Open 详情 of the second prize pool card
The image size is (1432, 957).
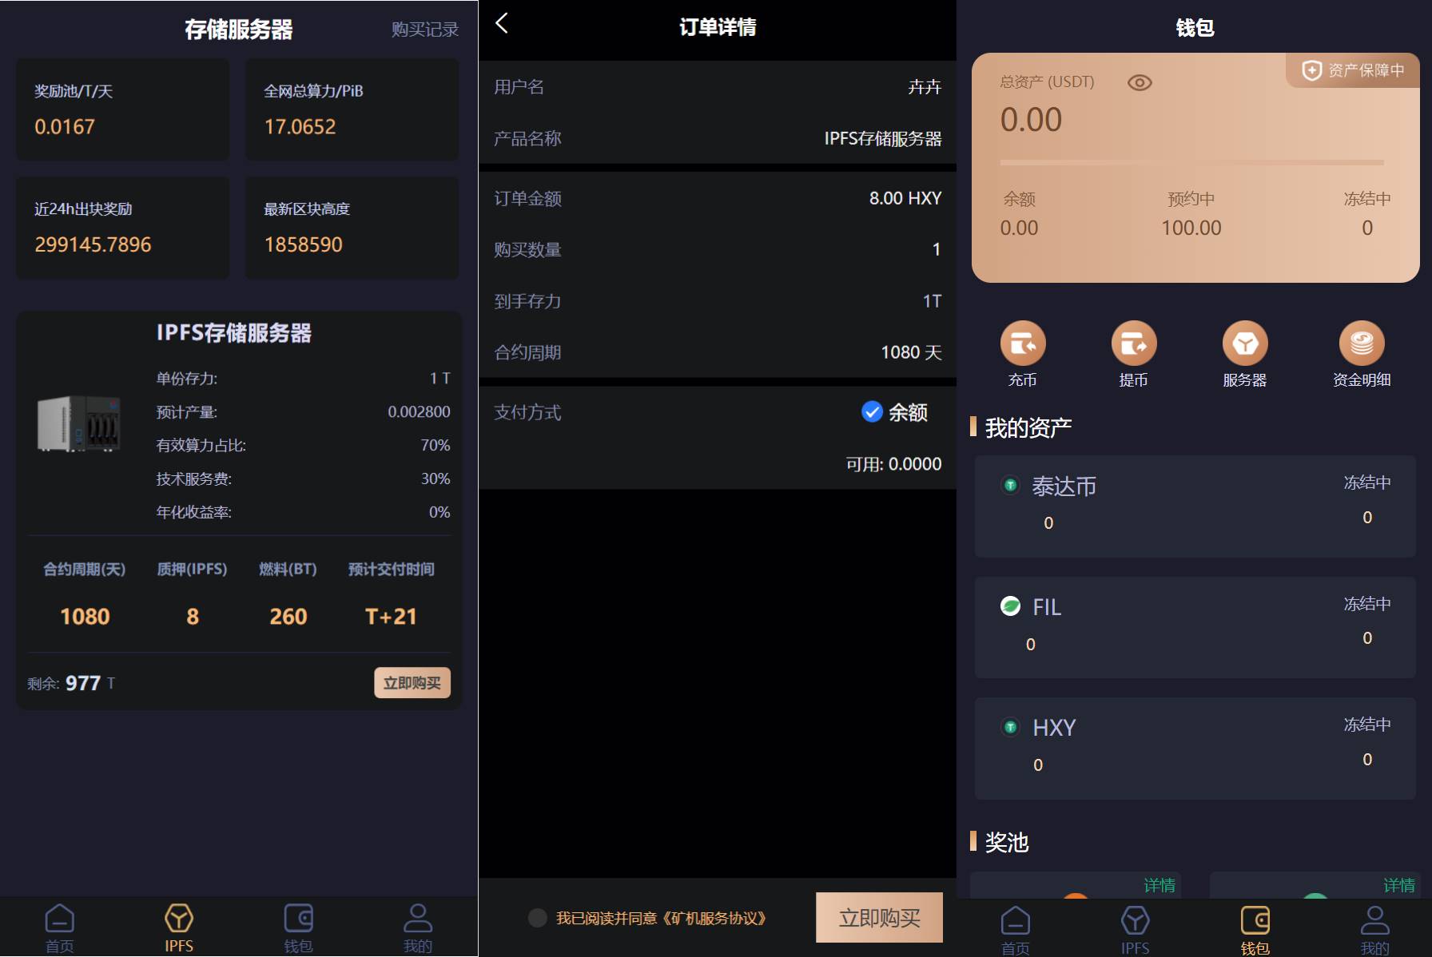[x=1399, y=885]
